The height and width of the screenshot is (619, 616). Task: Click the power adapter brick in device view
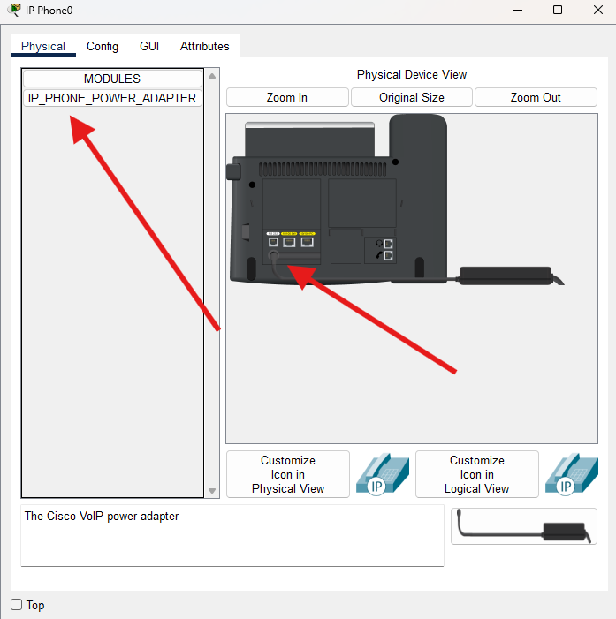click(506, 276)
